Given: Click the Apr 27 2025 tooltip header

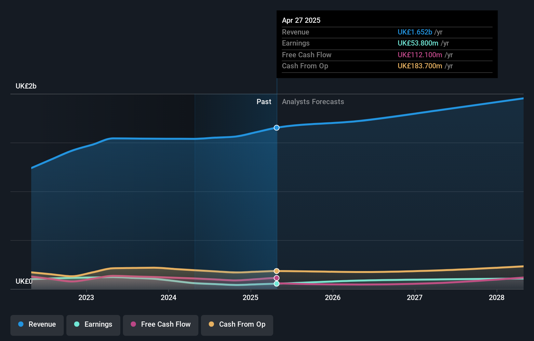Looking at the screenshot, I should click(x=301, y=20).
